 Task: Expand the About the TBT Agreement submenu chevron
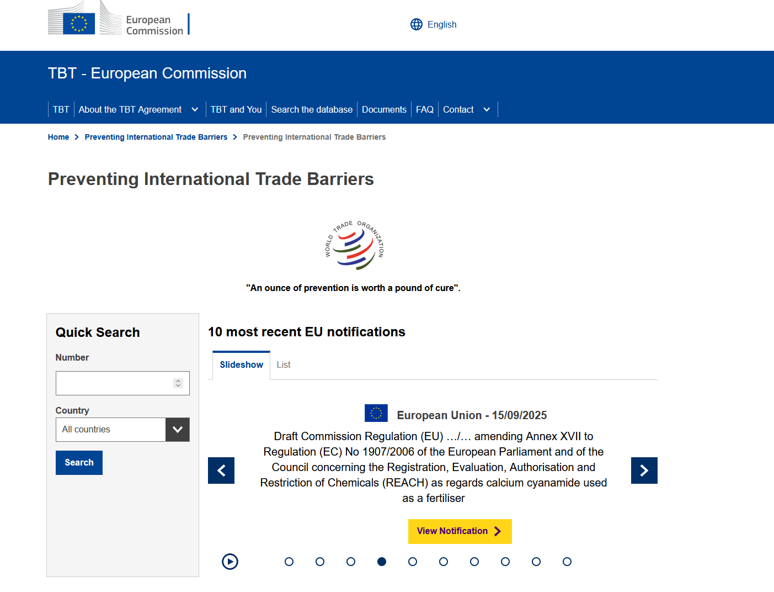[195, 109]
